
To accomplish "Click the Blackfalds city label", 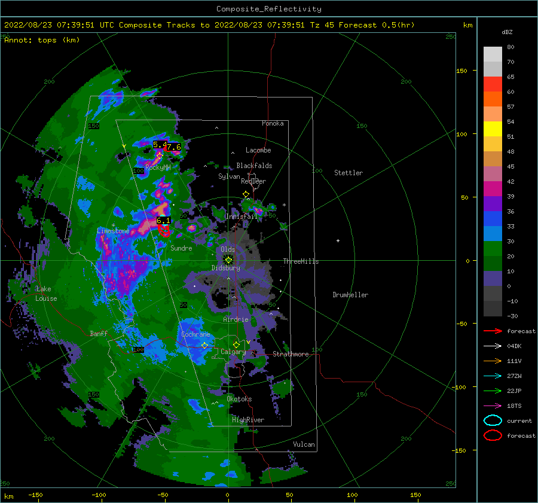I will (254, 166).
